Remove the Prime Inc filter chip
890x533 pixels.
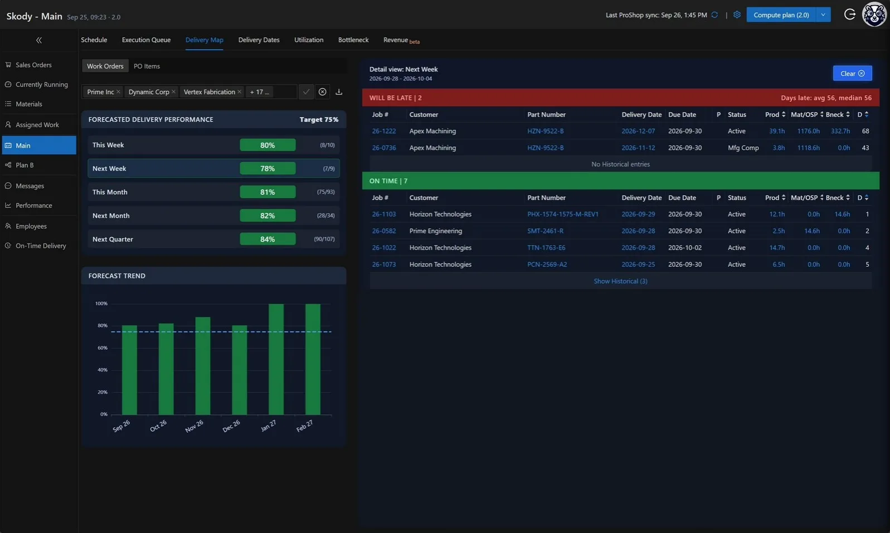coord(118,92)
